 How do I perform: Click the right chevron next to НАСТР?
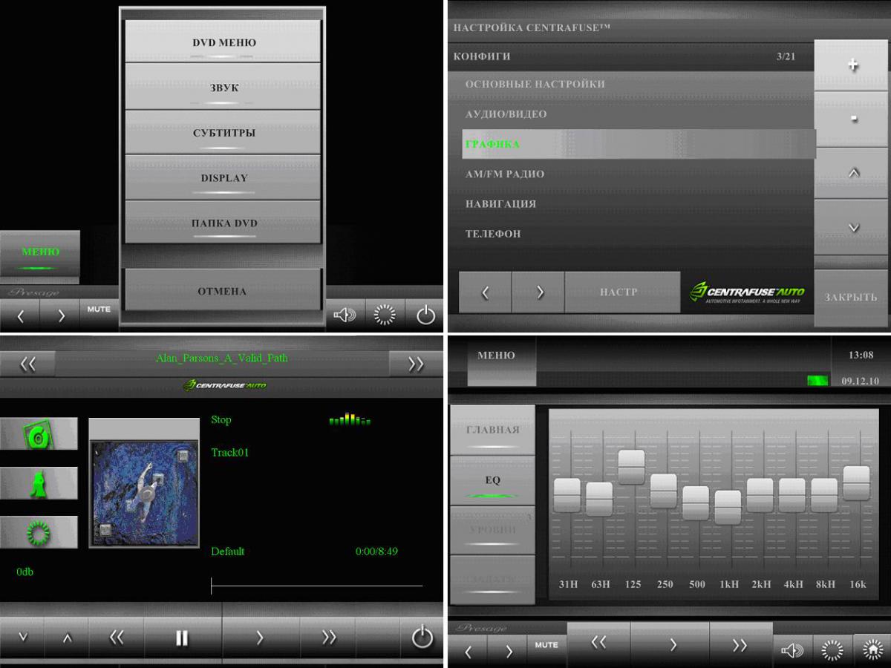point(539,292)
